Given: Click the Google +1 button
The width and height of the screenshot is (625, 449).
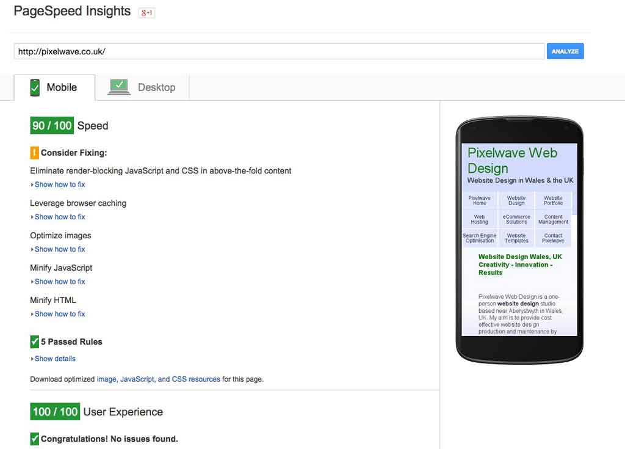Looking at the screenshot, I should [146, 13].
